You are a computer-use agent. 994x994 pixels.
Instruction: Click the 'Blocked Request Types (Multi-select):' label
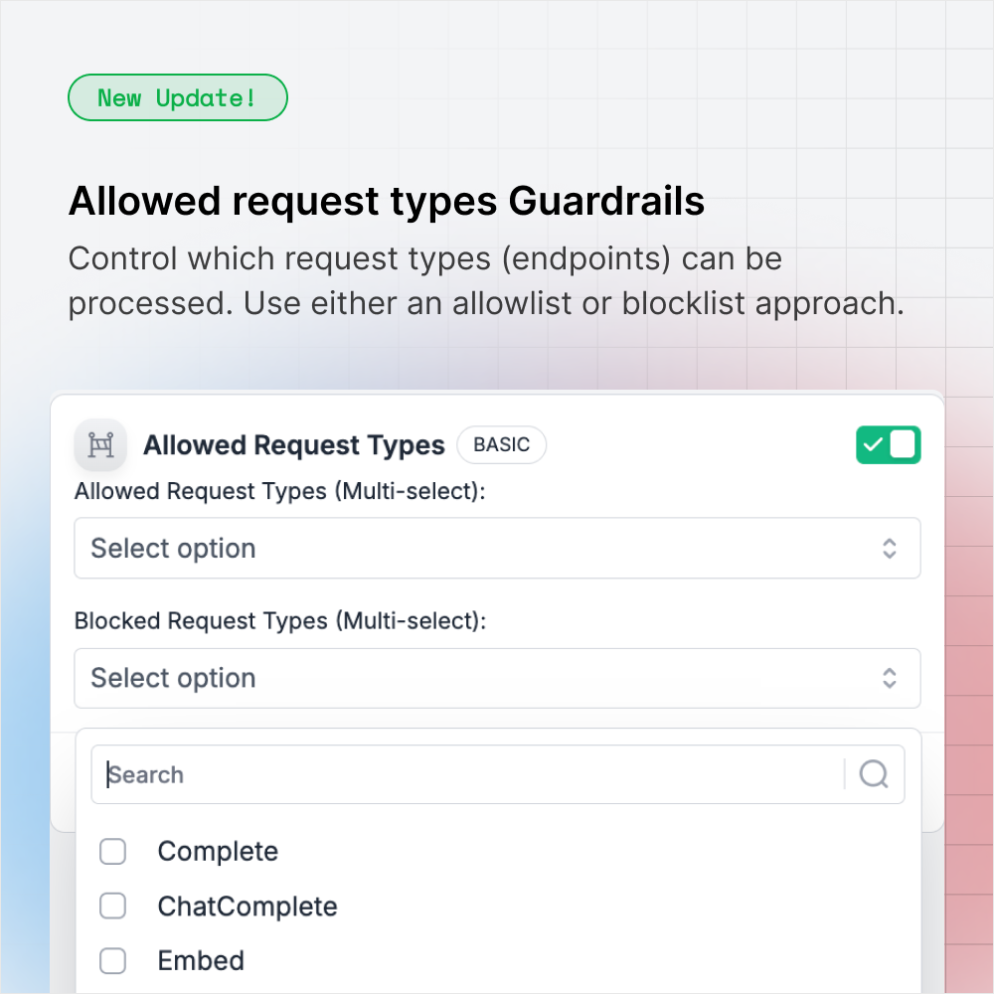coord(280,621)
